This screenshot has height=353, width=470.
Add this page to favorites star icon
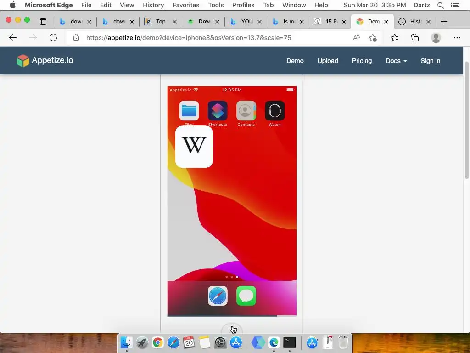[373, 38]
